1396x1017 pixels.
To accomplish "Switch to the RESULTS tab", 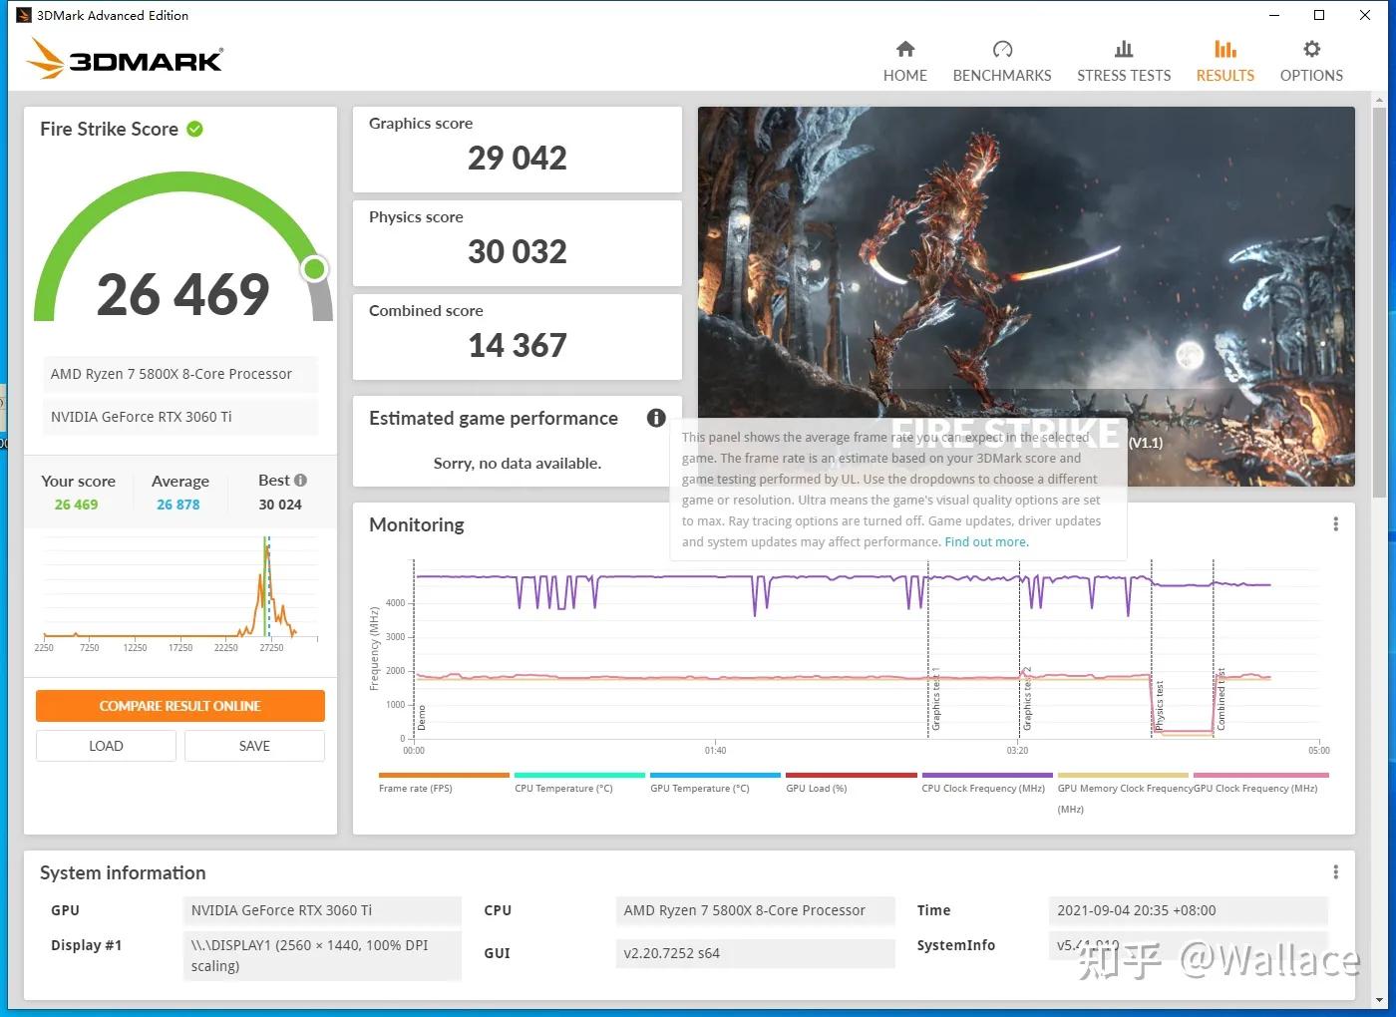I will point(1224,60).
